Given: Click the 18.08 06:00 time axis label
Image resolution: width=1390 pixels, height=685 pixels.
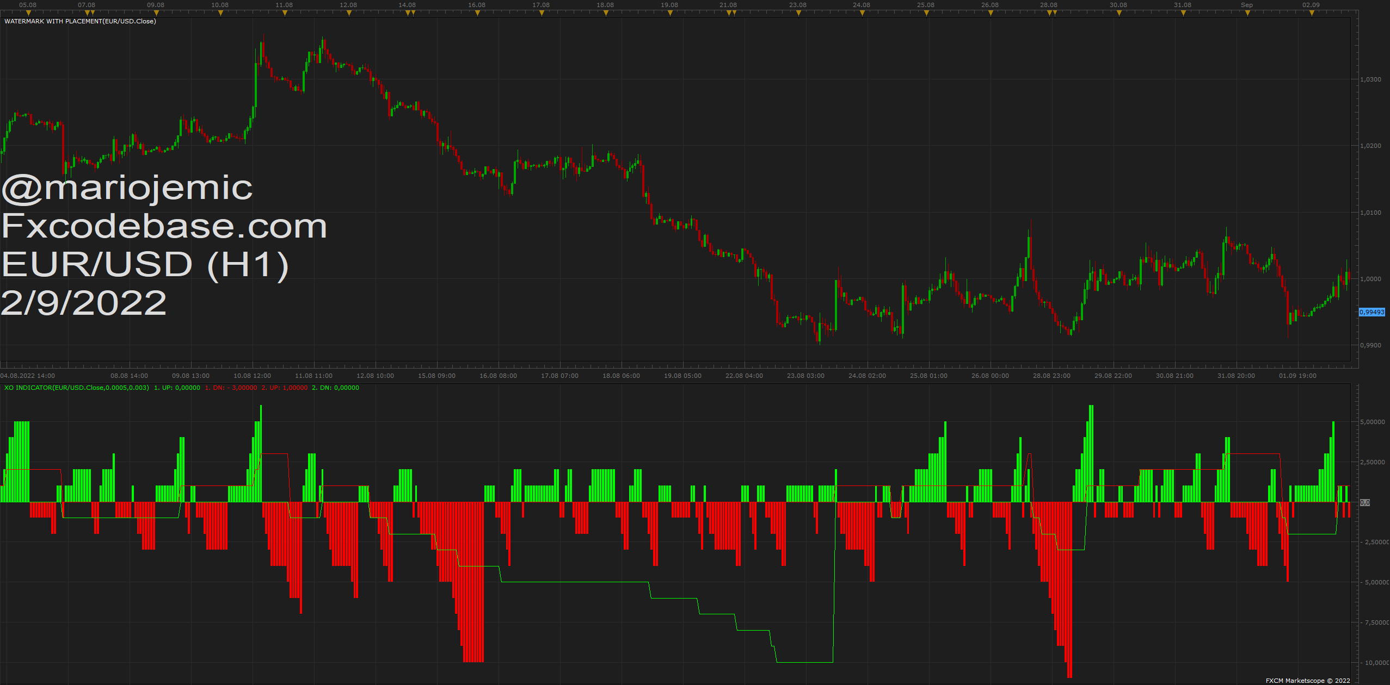Looking at the screenshot, I should pyautogui.click(x=621, y=376).
